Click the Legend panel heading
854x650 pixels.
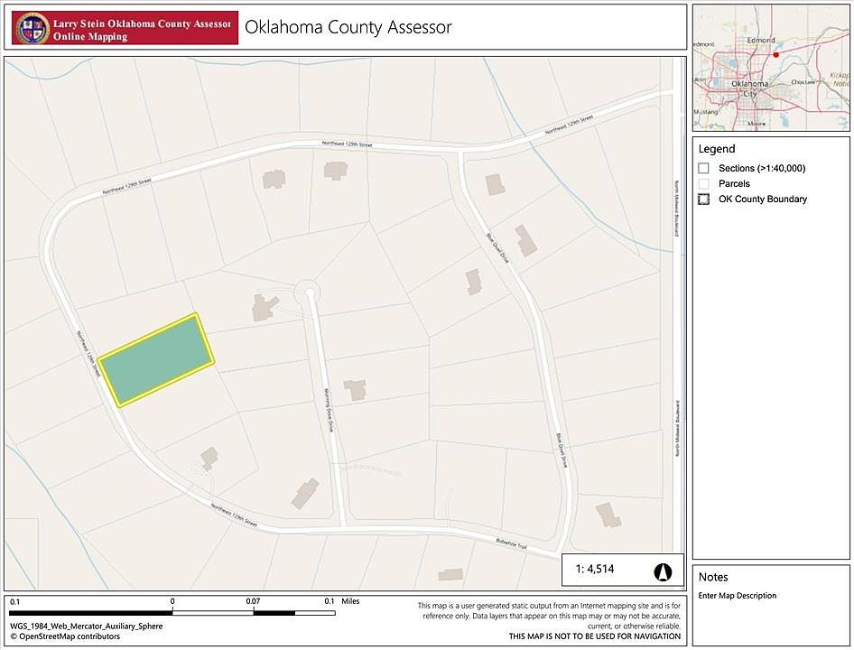coord(717,149)
